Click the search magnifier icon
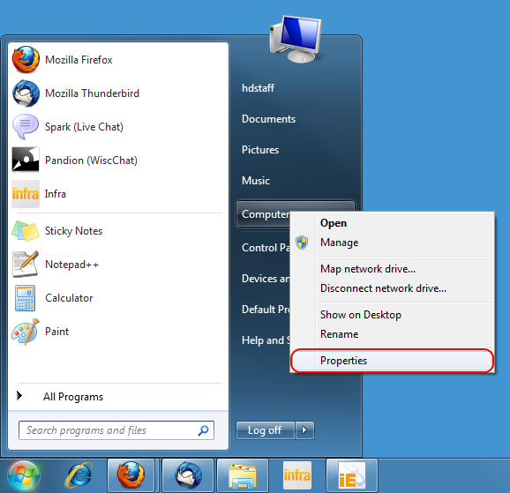The height and width of the screenshot is (493, 510). (204, 430)
